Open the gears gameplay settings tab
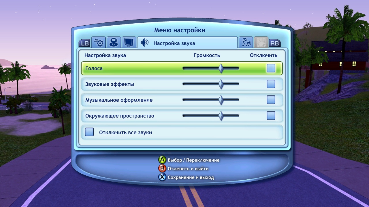The width and height of the screenshot is (369, 207). (x=99, y=43)
